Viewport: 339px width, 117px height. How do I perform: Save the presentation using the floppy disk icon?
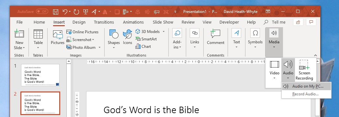[x=56, y=12]
